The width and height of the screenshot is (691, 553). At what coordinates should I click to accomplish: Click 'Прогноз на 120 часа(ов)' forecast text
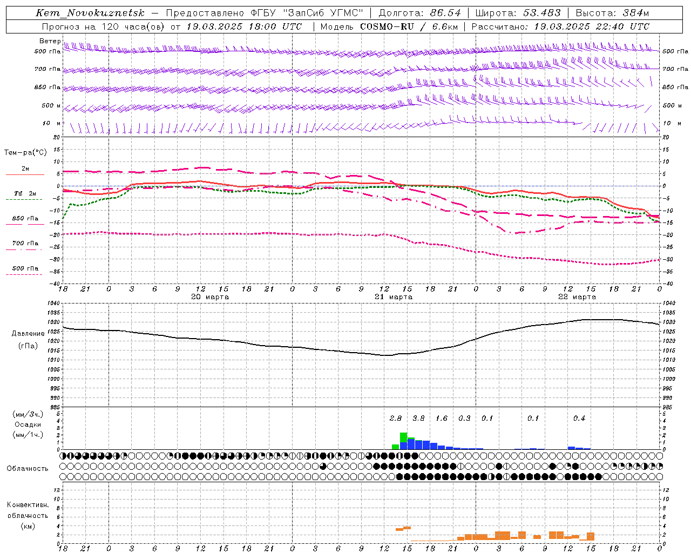tap(103, 26)
